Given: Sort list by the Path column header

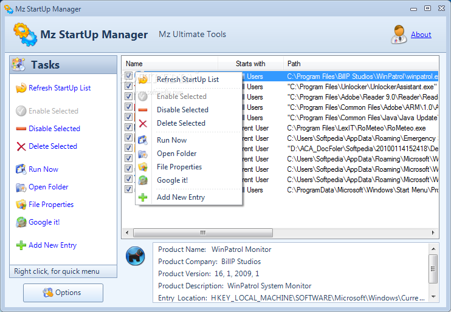Looking at the screenshot, I should tap(361, 64).
